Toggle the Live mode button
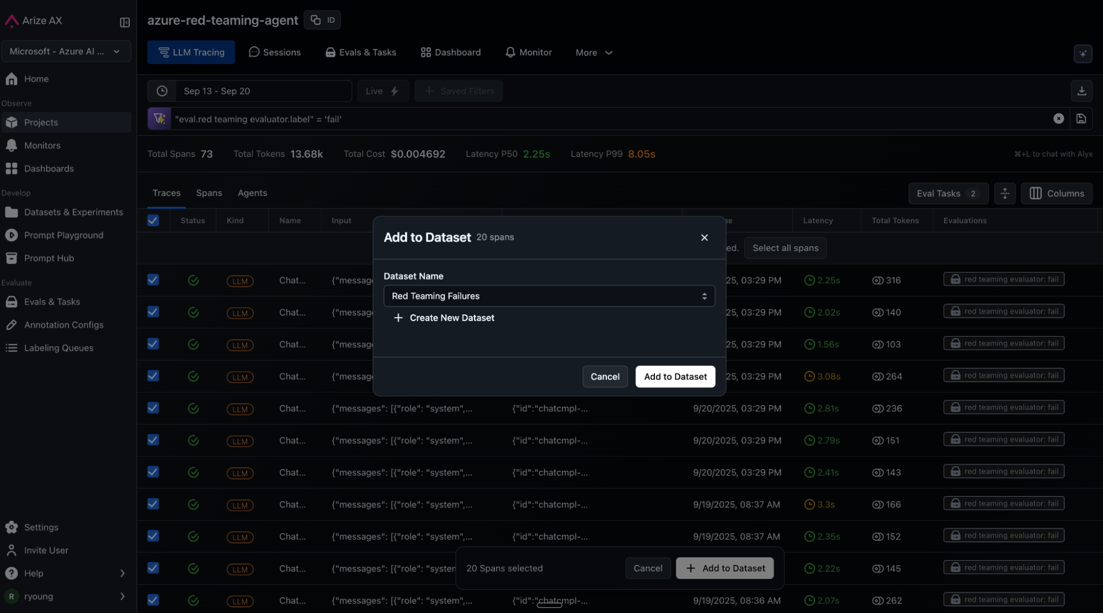 pyautogui.click(x=382, y=91)
